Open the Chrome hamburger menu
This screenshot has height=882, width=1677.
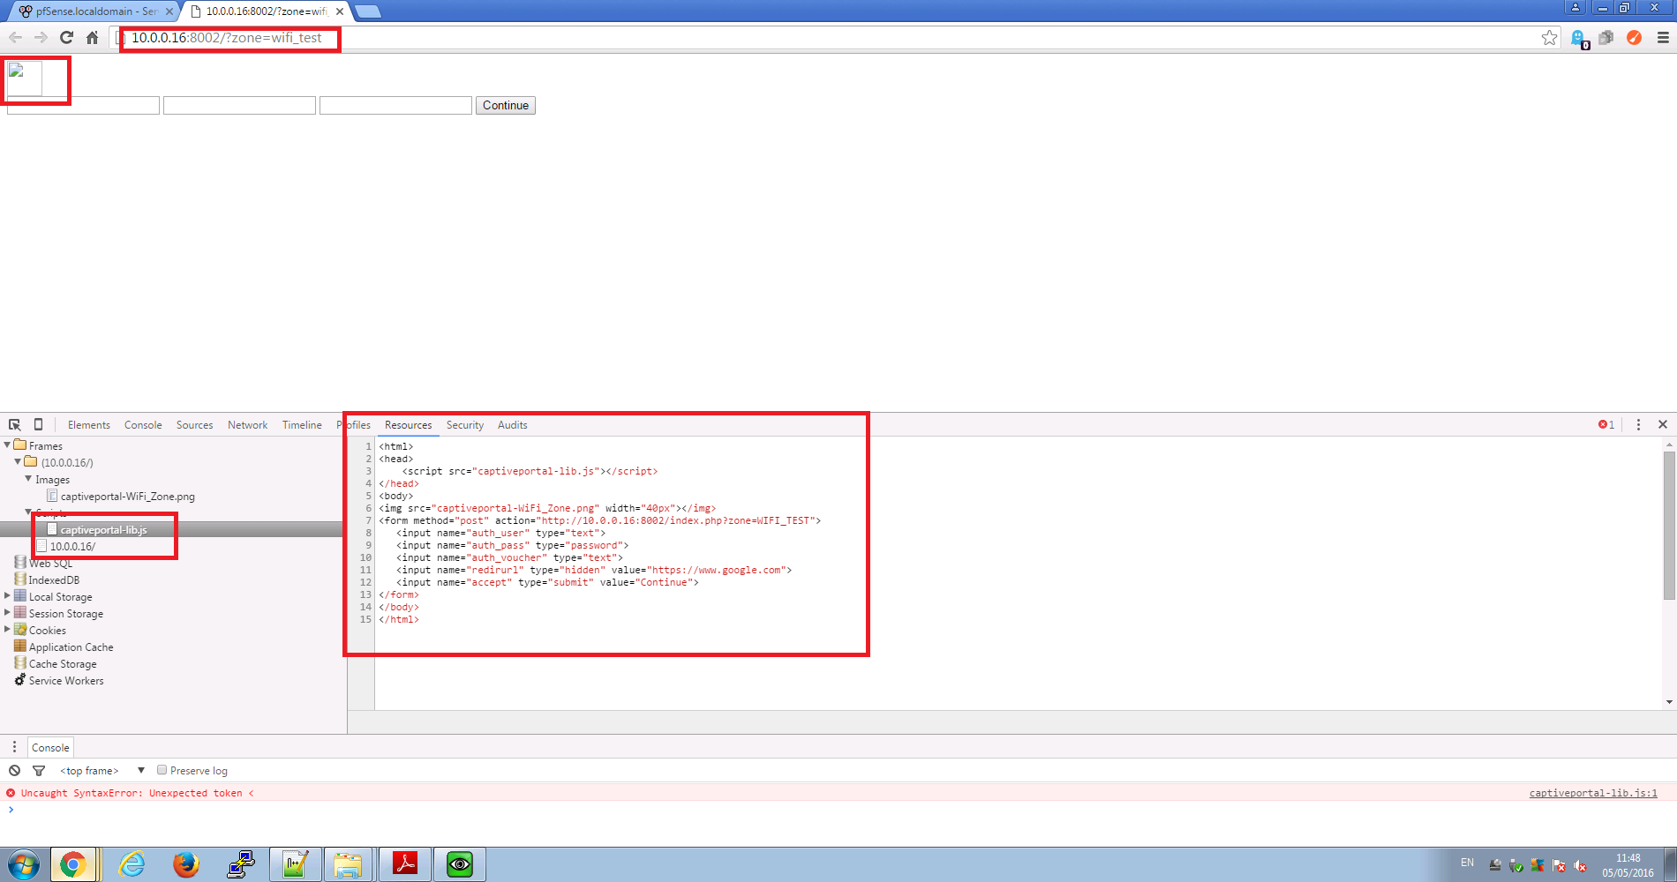[x=1663, y=37]
